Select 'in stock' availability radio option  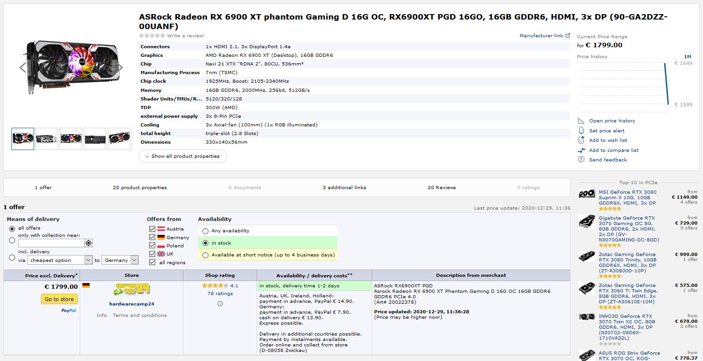point(206,243)
